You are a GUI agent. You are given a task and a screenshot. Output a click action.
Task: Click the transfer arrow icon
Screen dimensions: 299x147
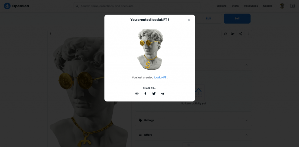[x=233, y=34]
